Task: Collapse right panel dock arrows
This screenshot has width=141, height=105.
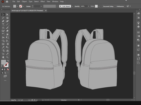Action: [139, 9]
